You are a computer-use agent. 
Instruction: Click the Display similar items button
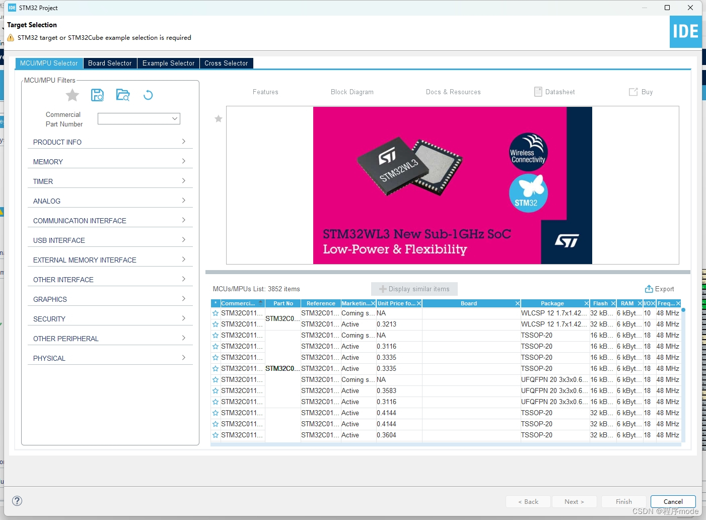[x=414, y=289]
